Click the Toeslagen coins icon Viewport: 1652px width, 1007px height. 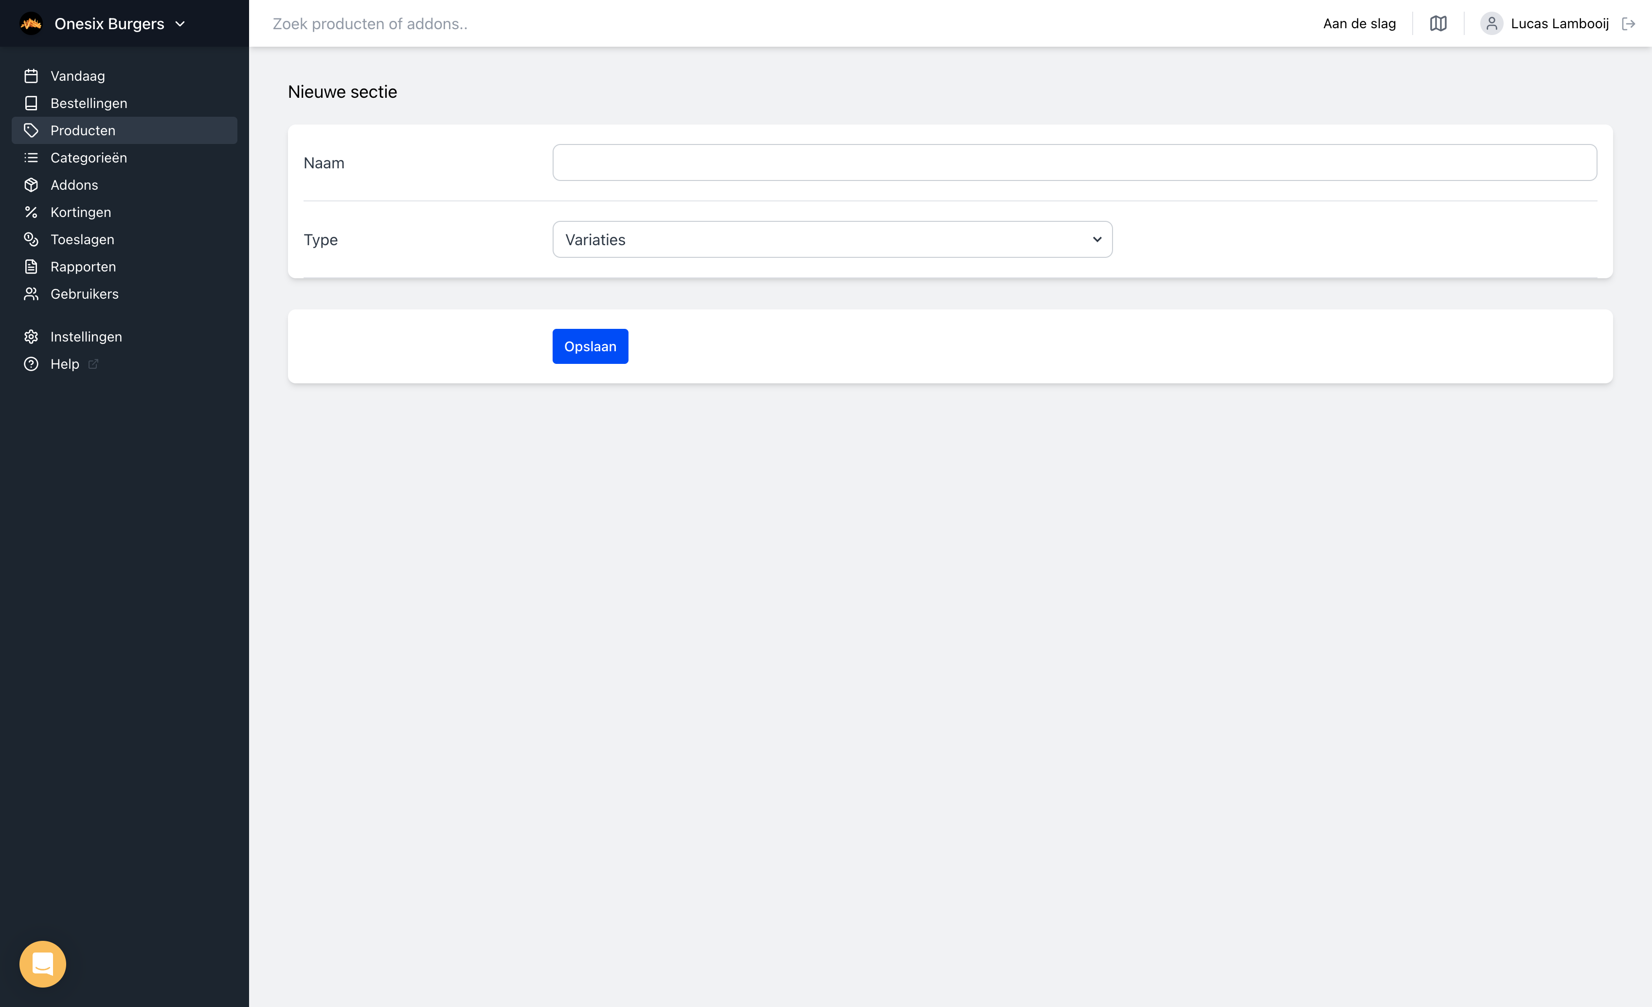(31, 239)
